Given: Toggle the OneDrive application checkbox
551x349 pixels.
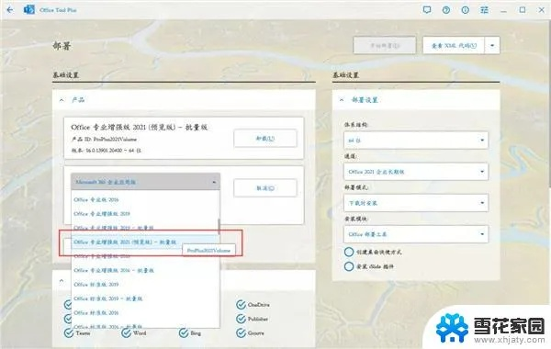Looking at the screenshot, I should [x=241, y=304].
